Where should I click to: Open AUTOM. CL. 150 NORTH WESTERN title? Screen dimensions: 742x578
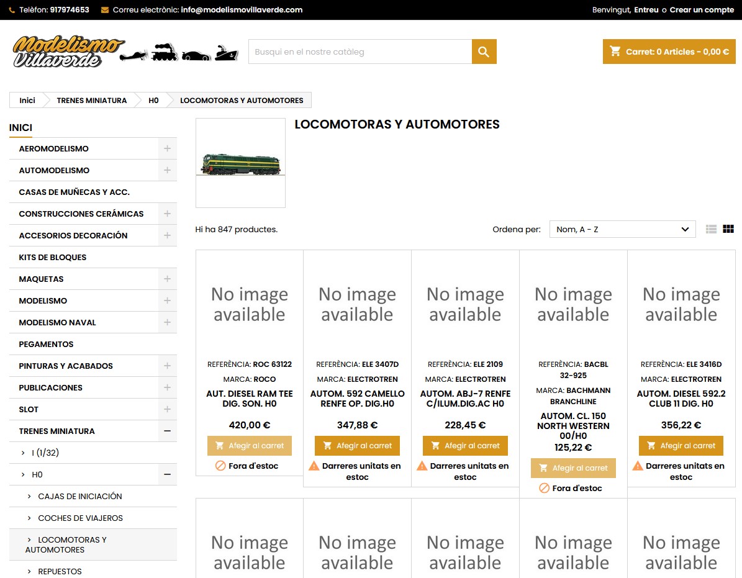[573, 426]
